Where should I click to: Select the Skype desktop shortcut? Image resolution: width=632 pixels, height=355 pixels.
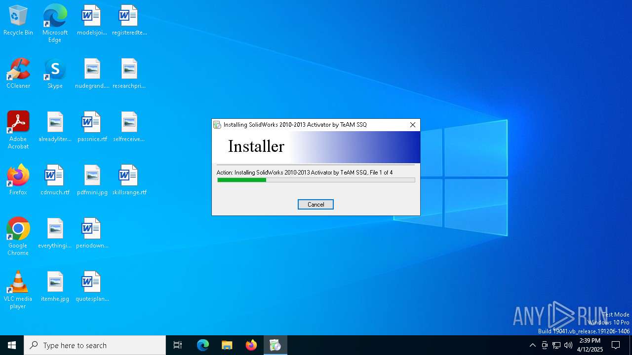tap(55, 73)
